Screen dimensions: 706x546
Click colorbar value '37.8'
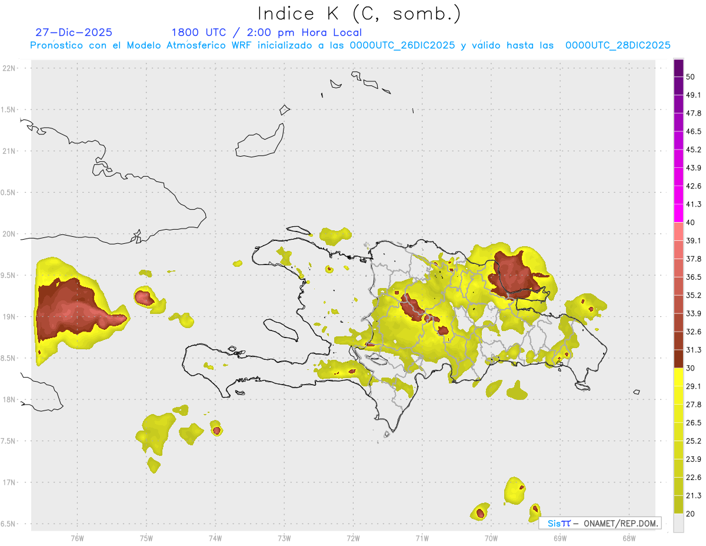click(x=694, y=259)
